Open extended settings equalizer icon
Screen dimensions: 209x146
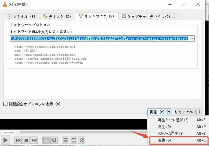click(x=54, y=140)
